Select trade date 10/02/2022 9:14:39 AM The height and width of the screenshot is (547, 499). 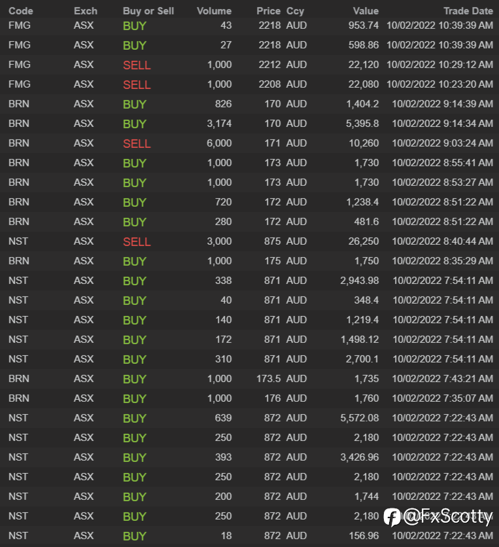443,104
